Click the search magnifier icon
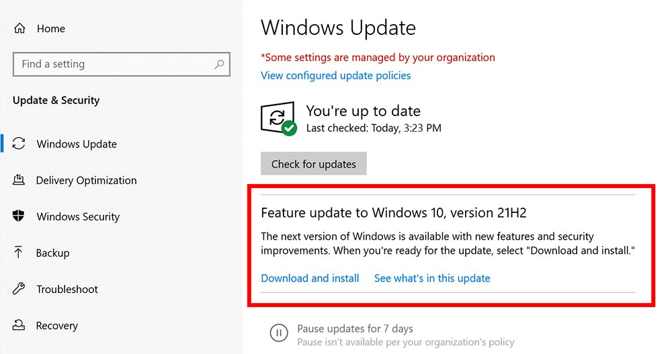Viewport: 672px width, 354px height. point(219,64)
